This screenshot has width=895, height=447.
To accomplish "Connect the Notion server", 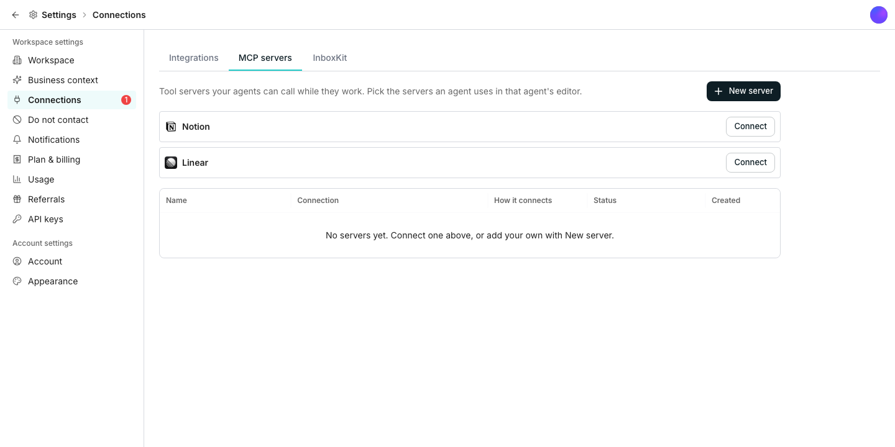I will [750, 127].
